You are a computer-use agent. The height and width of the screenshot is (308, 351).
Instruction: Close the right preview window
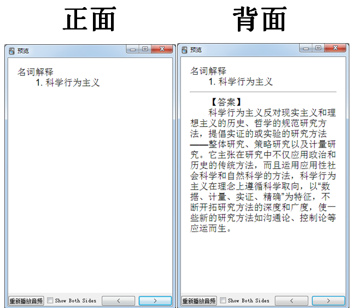(x=335, y=48)
